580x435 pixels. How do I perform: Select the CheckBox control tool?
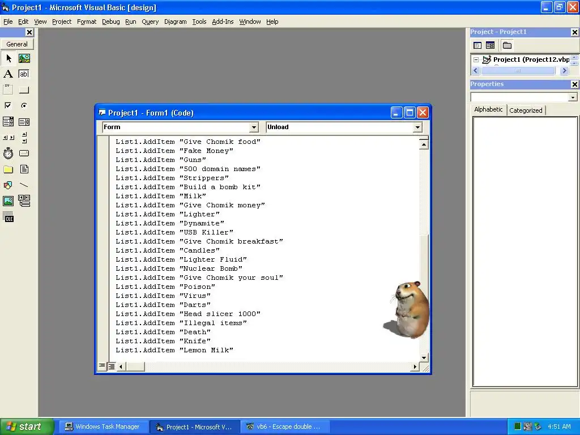point(8,106)
